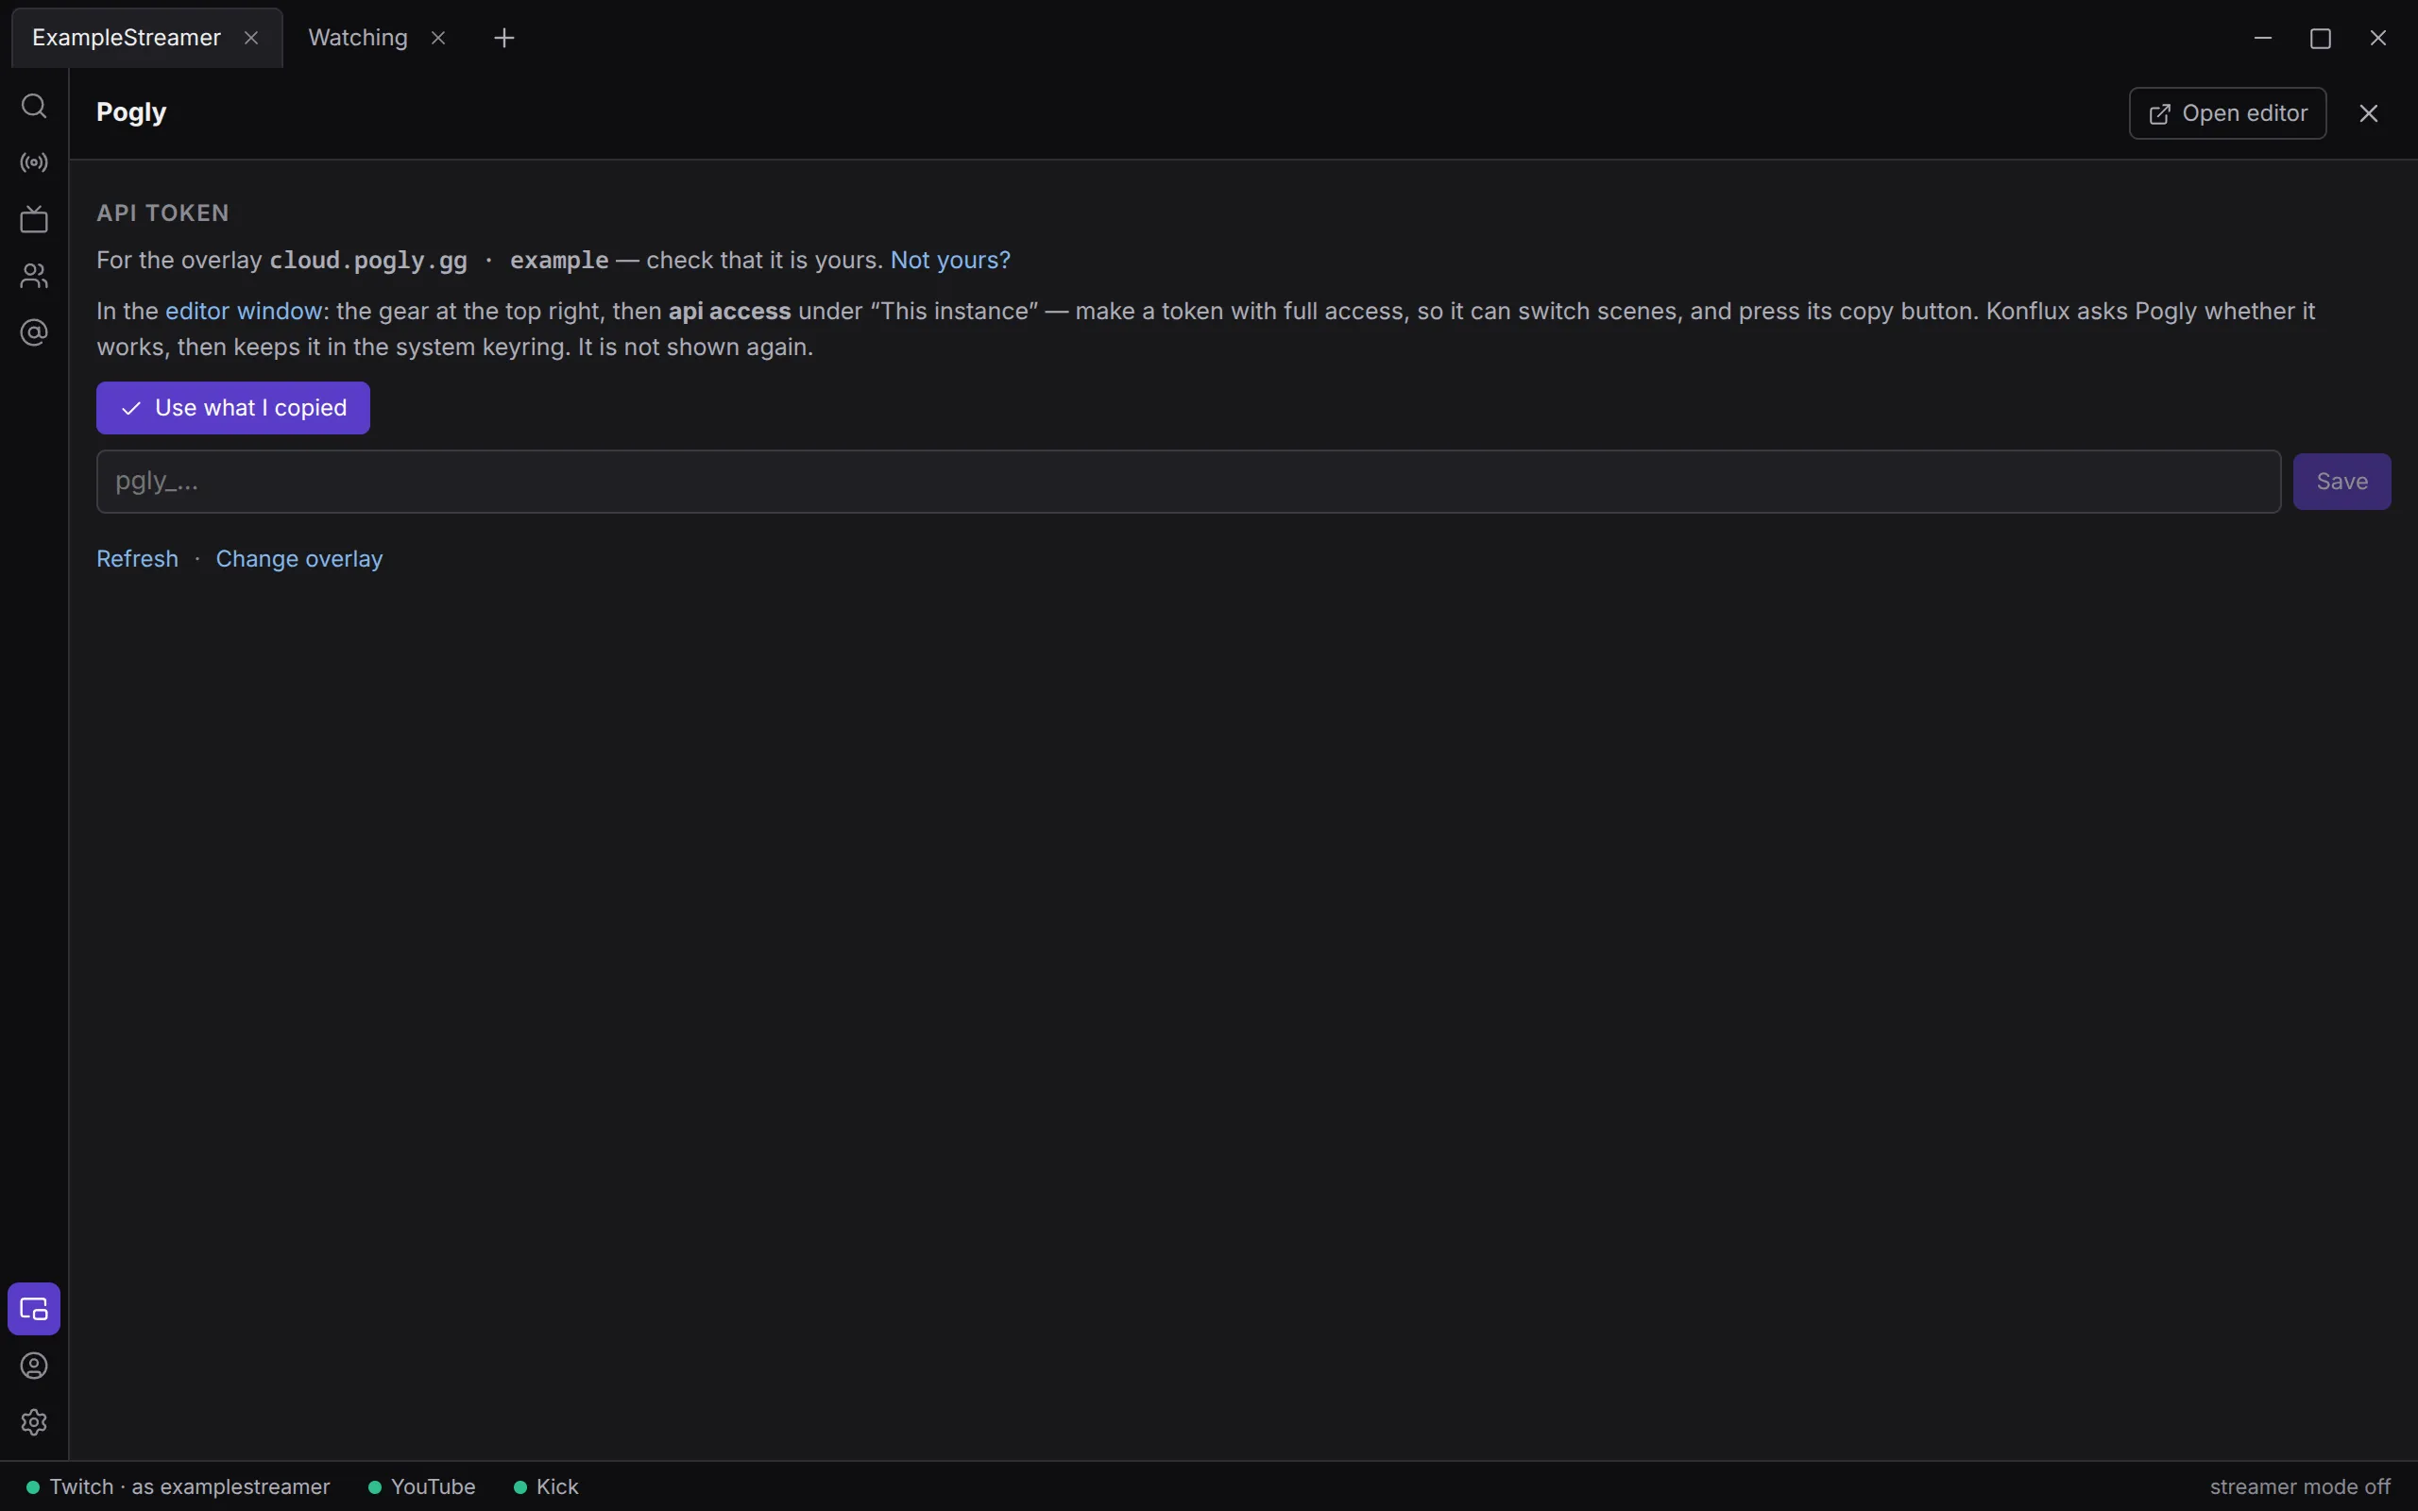
Task: Click the Open editor button
Action: click(2227, 113)
